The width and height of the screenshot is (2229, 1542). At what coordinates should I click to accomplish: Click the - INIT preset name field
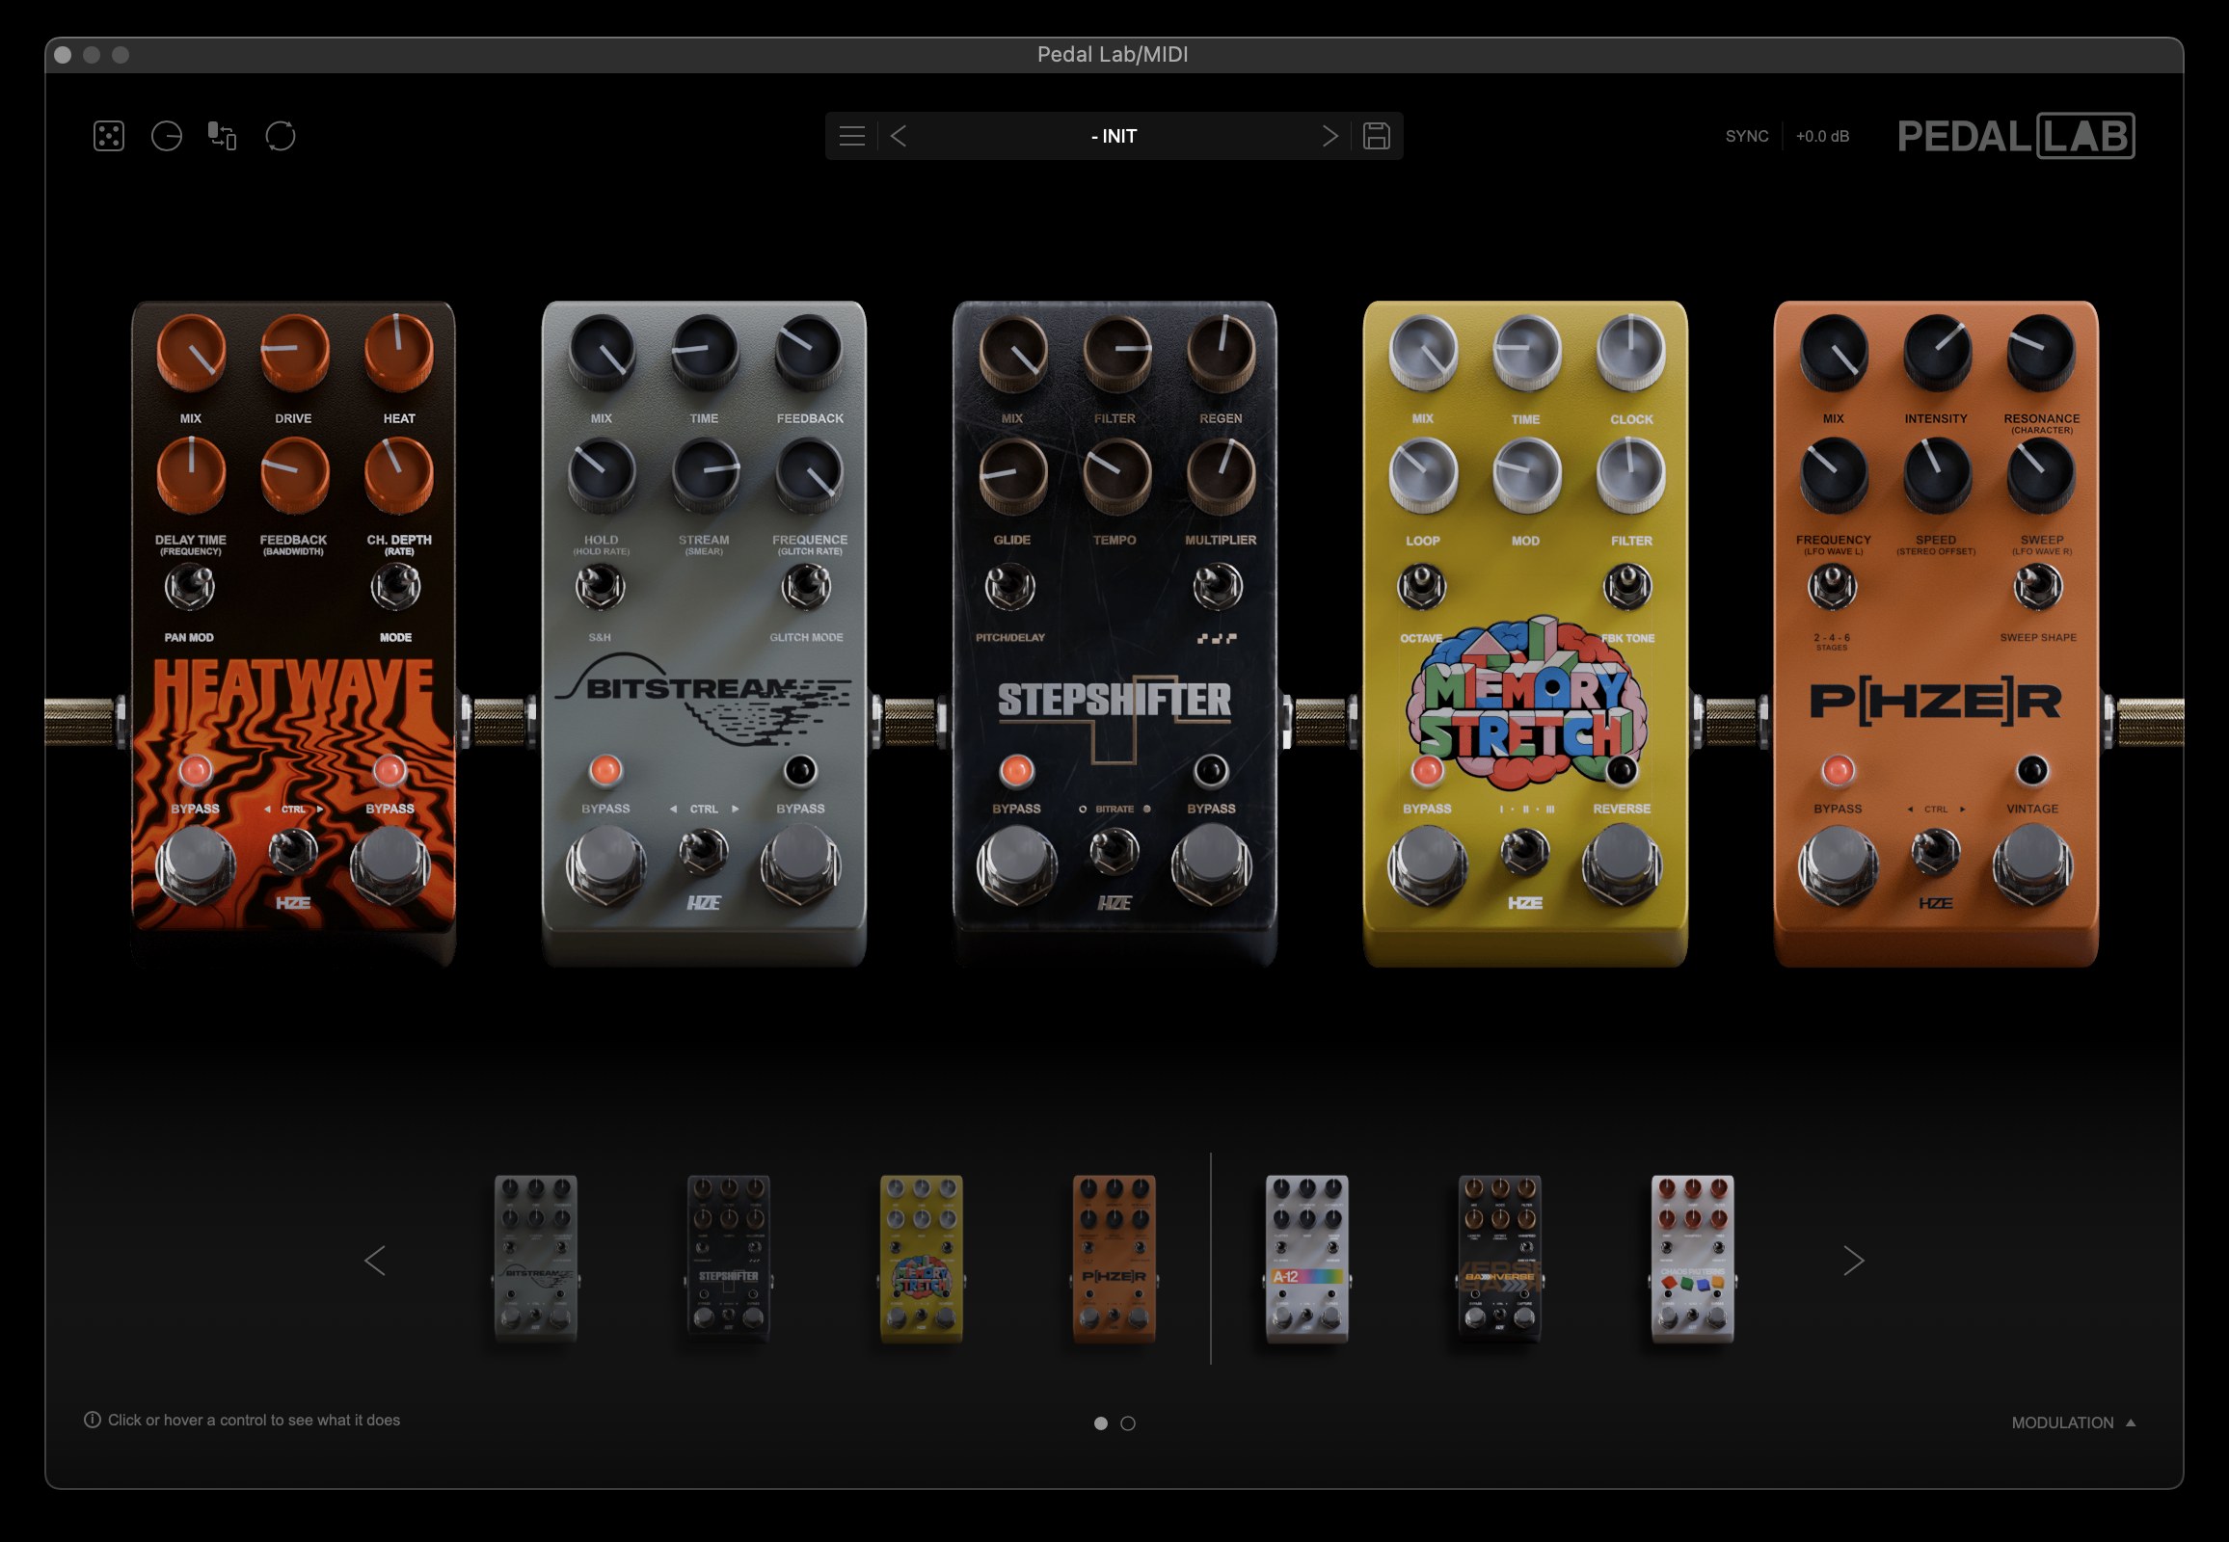coord(1114,136)
